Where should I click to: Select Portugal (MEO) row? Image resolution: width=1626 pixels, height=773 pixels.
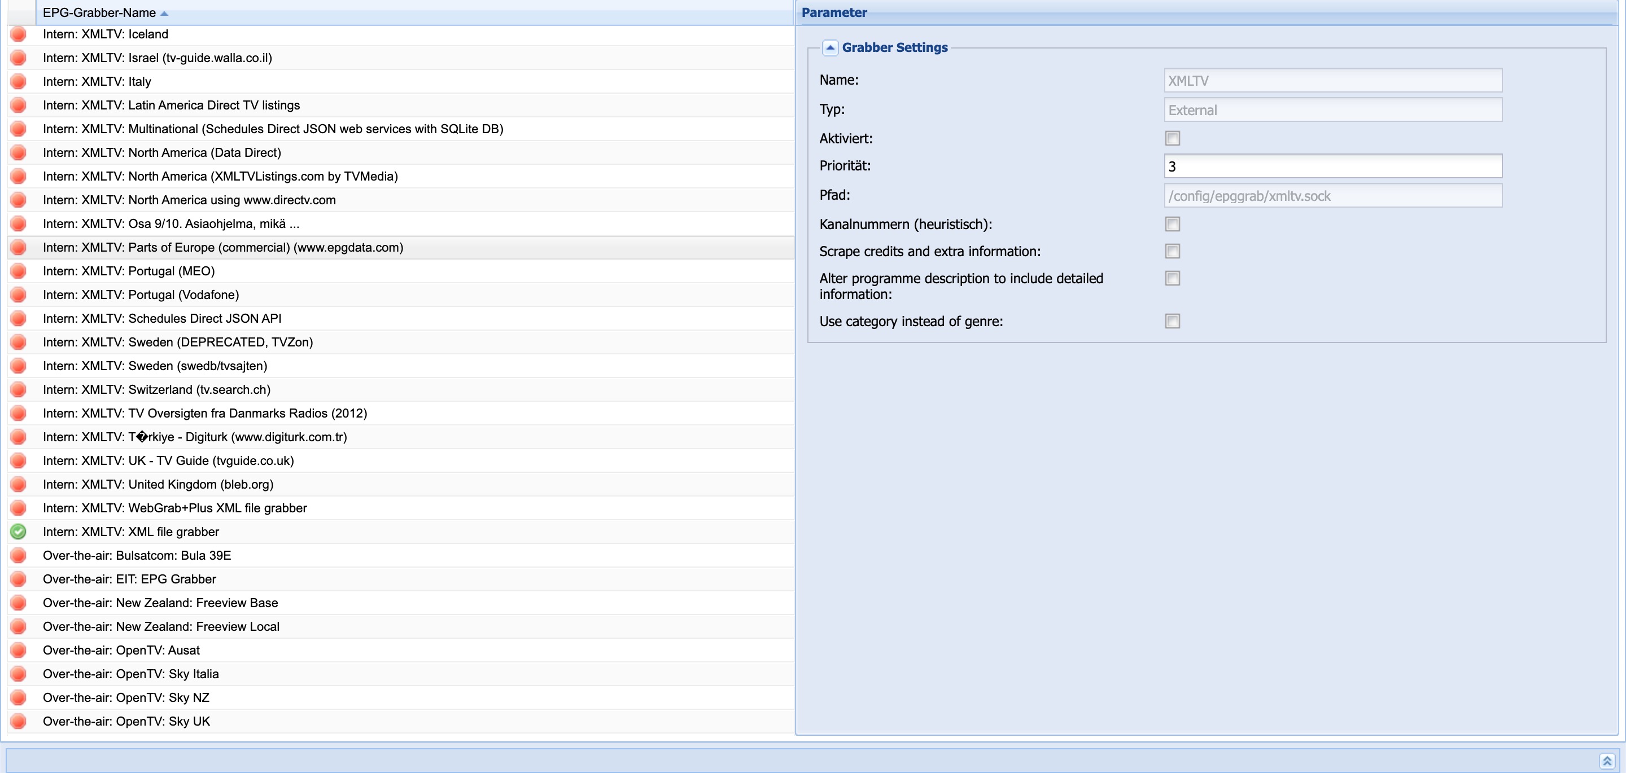pyautogui.click(x=400, y=271)
